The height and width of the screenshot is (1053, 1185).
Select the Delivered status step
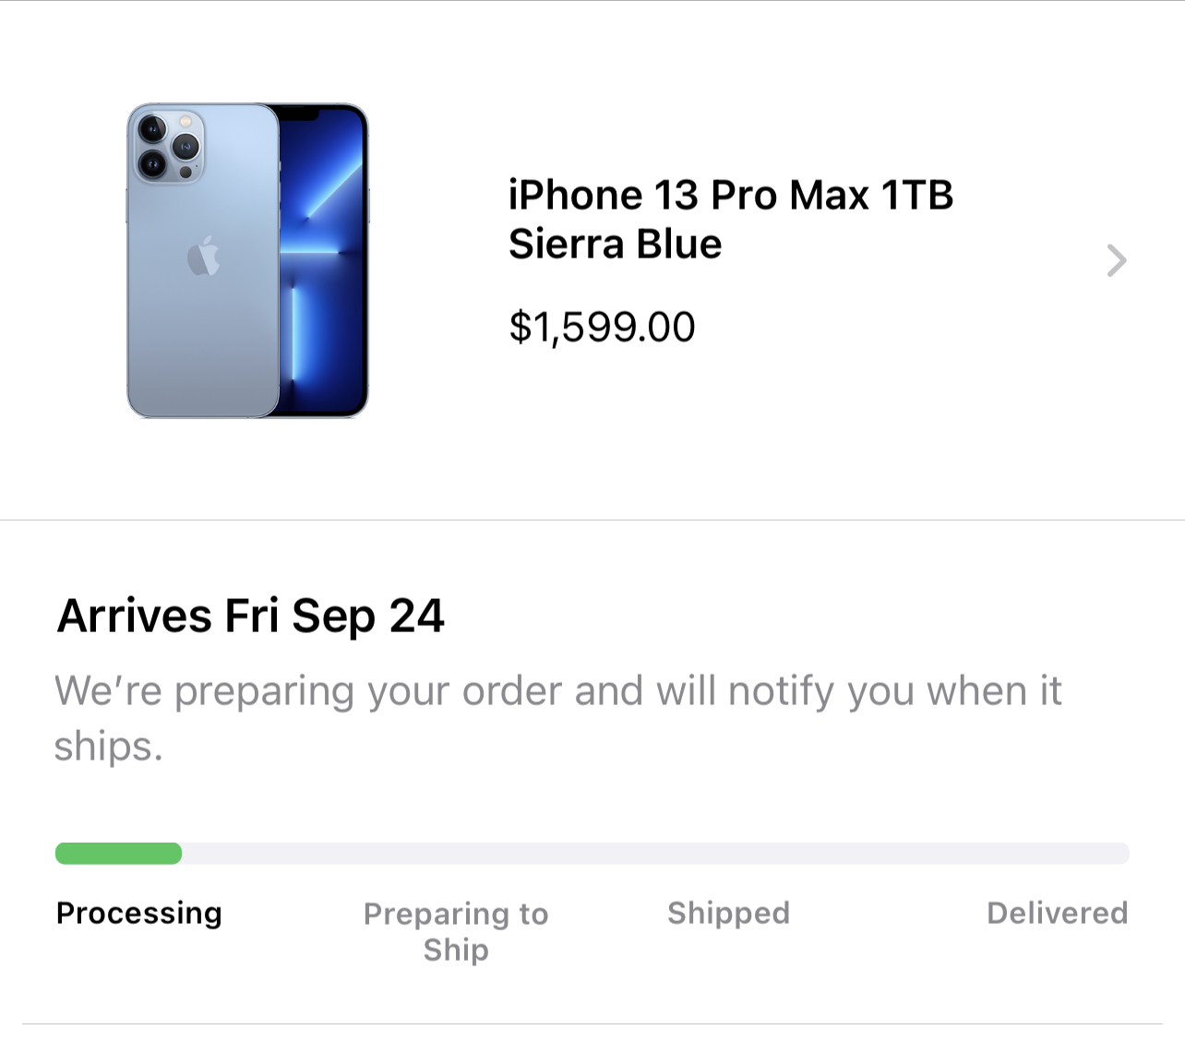coord(1057,913)
